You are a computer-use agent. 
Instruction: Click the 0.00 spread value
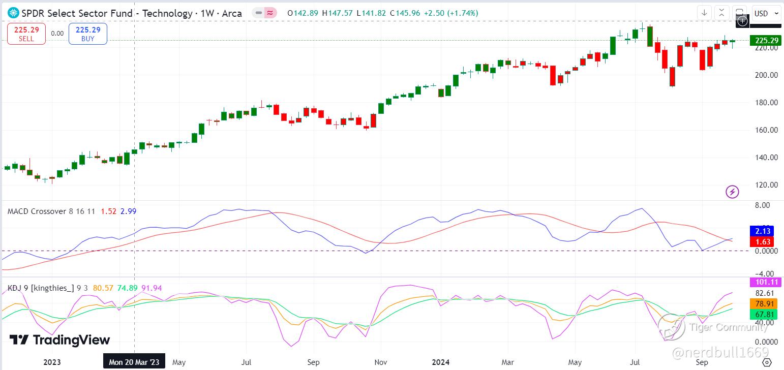coord(57,34)
